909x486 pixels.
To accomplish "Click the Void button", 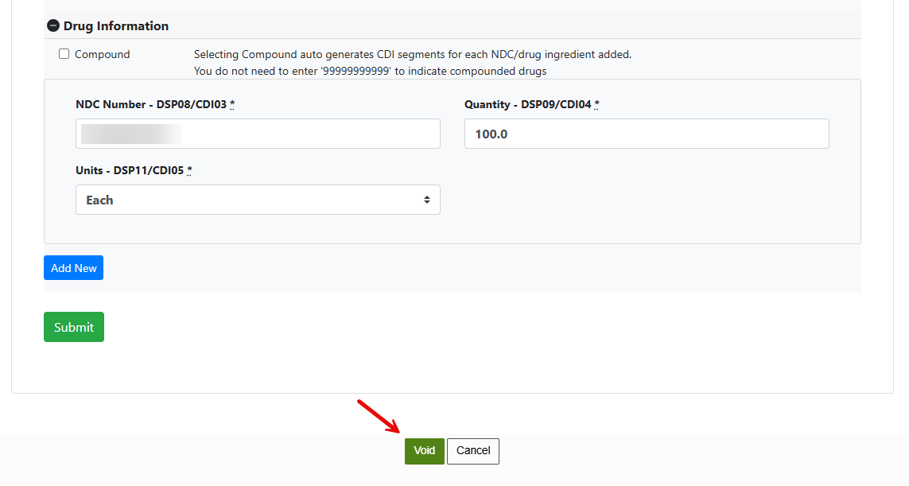I will click(425, 451).
